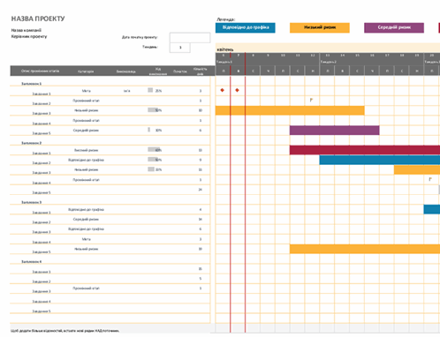Select the purple 'Середній ризик' legend swatch
The image size is (440, 337).
pyautogui.click(x=394, y=27)
